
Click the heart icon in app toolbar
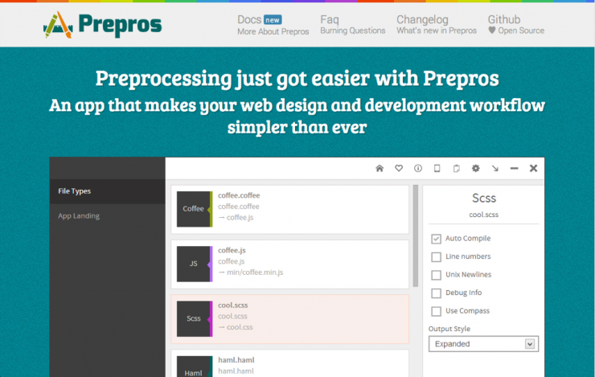pyautogui.click(x=399, y=168)
